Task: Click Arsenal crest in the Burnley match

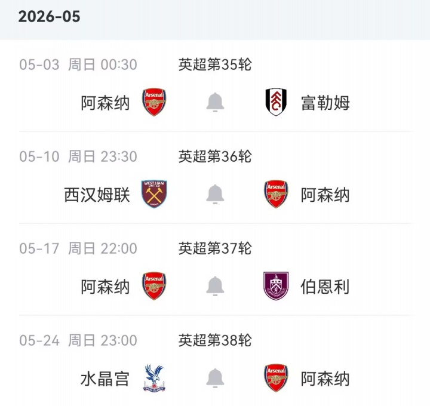Action: click(154, 286)
